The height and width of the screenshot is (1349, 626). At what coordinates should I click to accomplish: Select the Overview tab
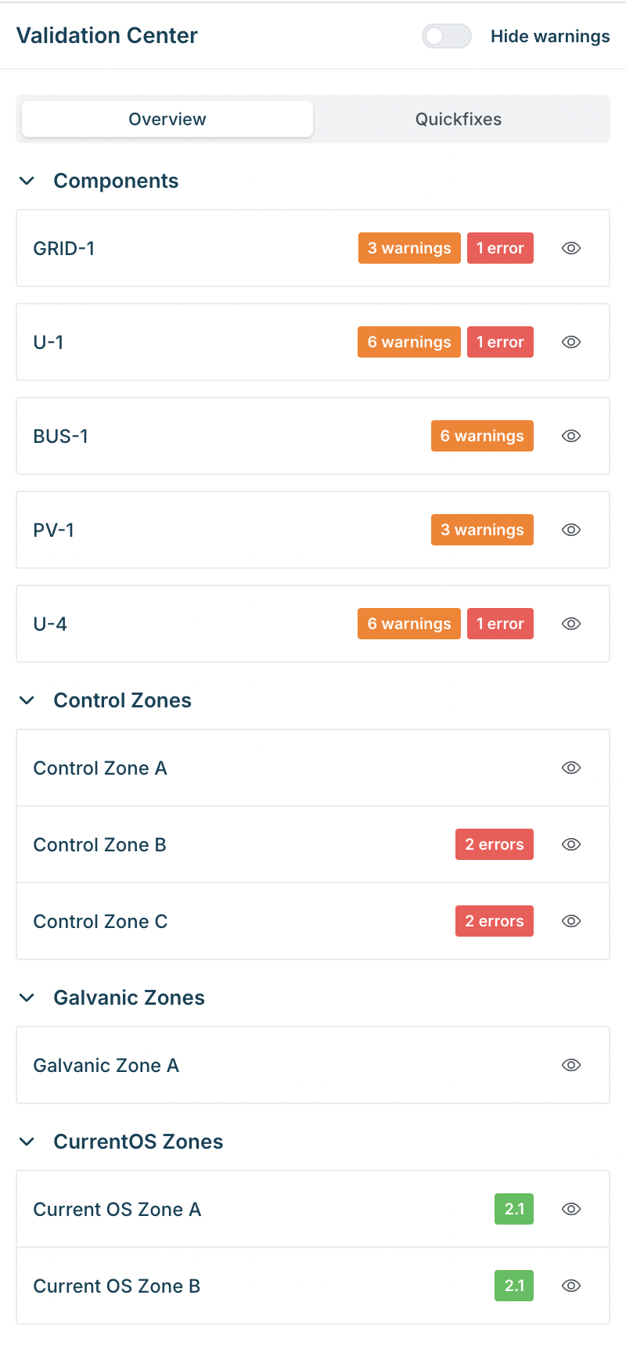click(x=167, y=119)
